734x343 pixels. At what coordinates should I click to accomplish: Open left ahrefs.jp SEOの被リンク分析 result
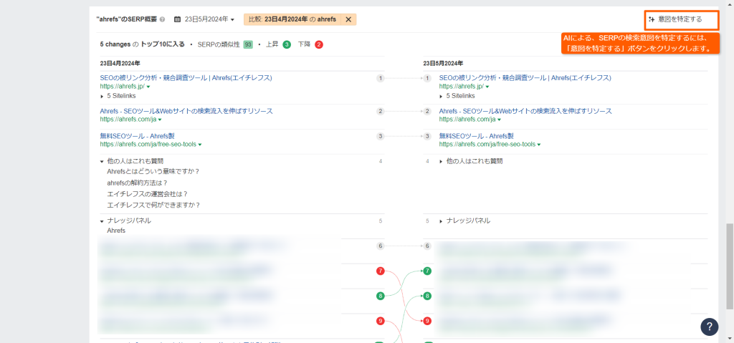186,77
